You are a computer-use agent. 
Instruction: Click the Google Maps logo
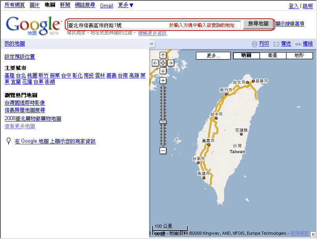[x=34, y=25]
